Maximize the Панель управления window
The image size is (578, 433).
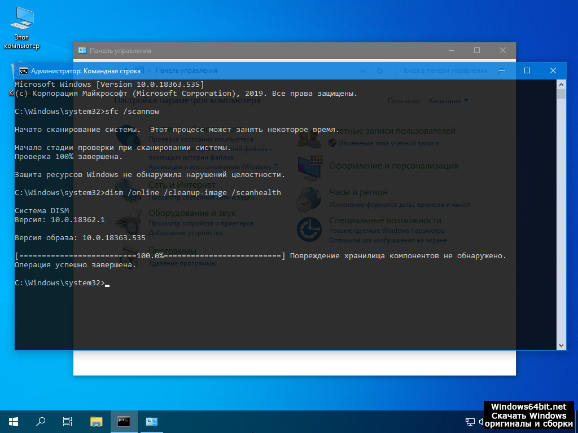[477, 51]
